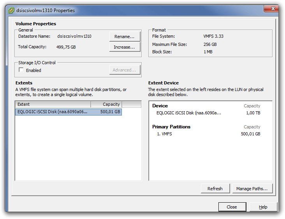Sort by the Extent column header
This screenshot has width=285, height=219.
pyautogui.click(x=53, y=104)
